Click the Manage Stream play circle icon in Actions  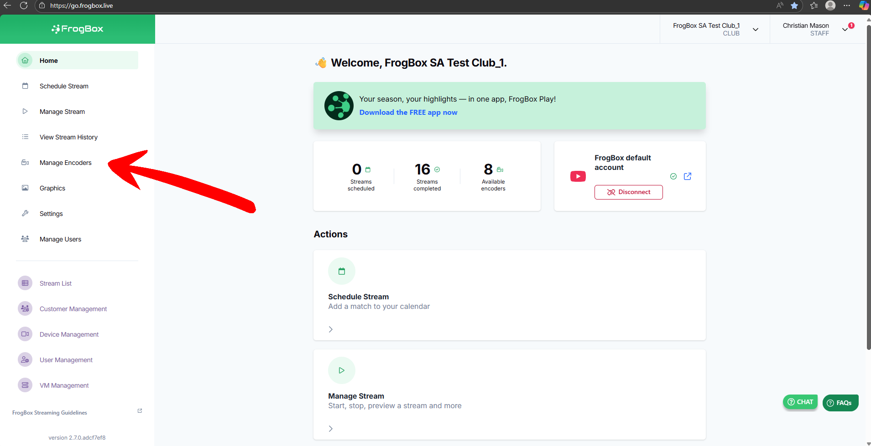[342, 371]
